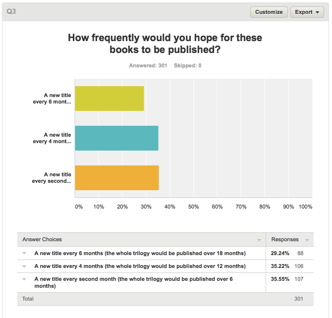Click the yellow "every 6 months" chart bar
Viewport: 332px width, 318px height.
tap(110, 98)
